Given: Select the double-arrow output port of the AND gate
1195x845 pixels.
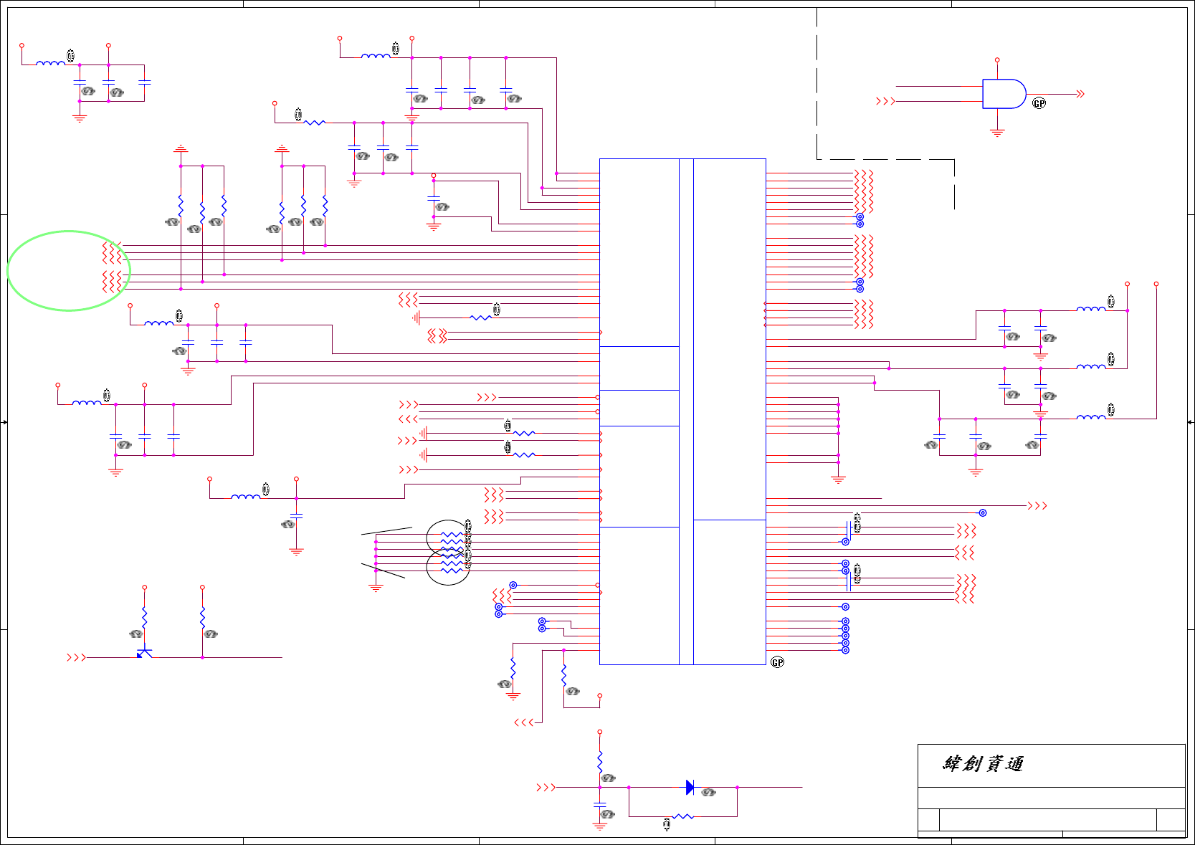Looking at the screenshot, I should (x=1080, y=94).
